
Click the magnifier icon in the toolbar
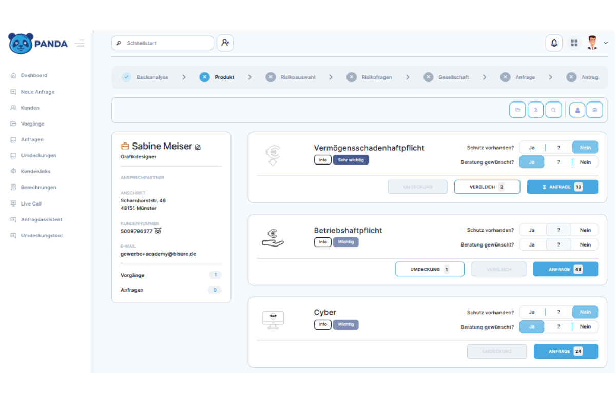click(x=553, y=110)
